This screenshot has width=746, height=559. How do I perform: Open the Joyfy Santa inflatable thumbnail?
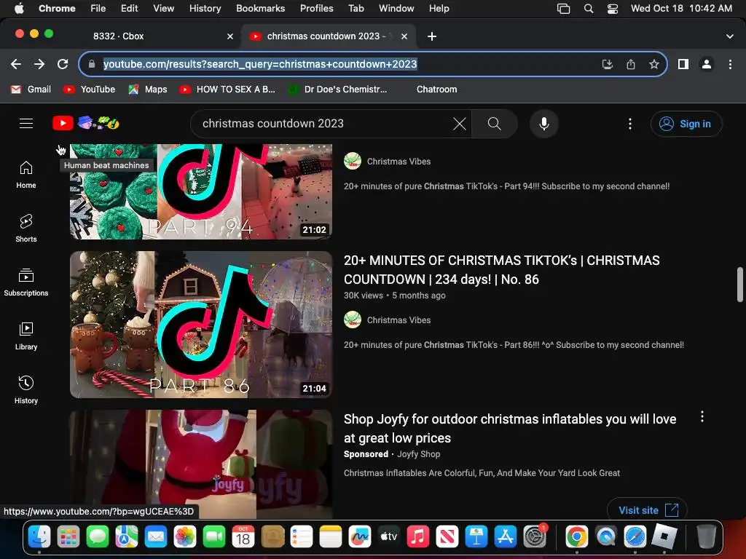pos(201,464)
